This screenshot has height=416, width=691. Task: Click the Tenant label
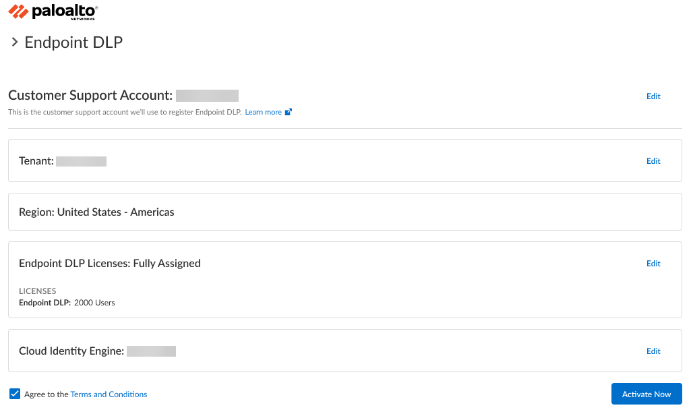coord(36,161)
